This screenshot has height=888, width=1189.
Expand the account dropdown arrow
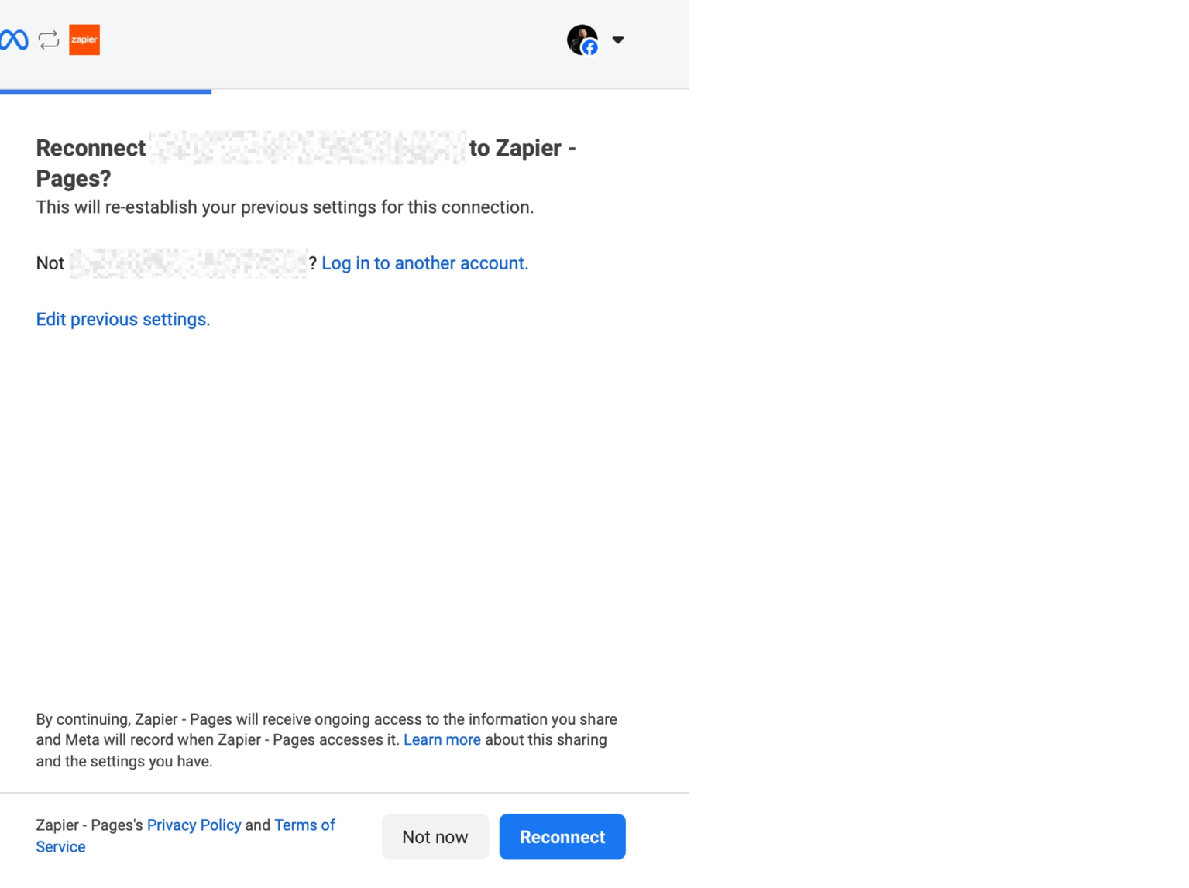click(618, 39)
